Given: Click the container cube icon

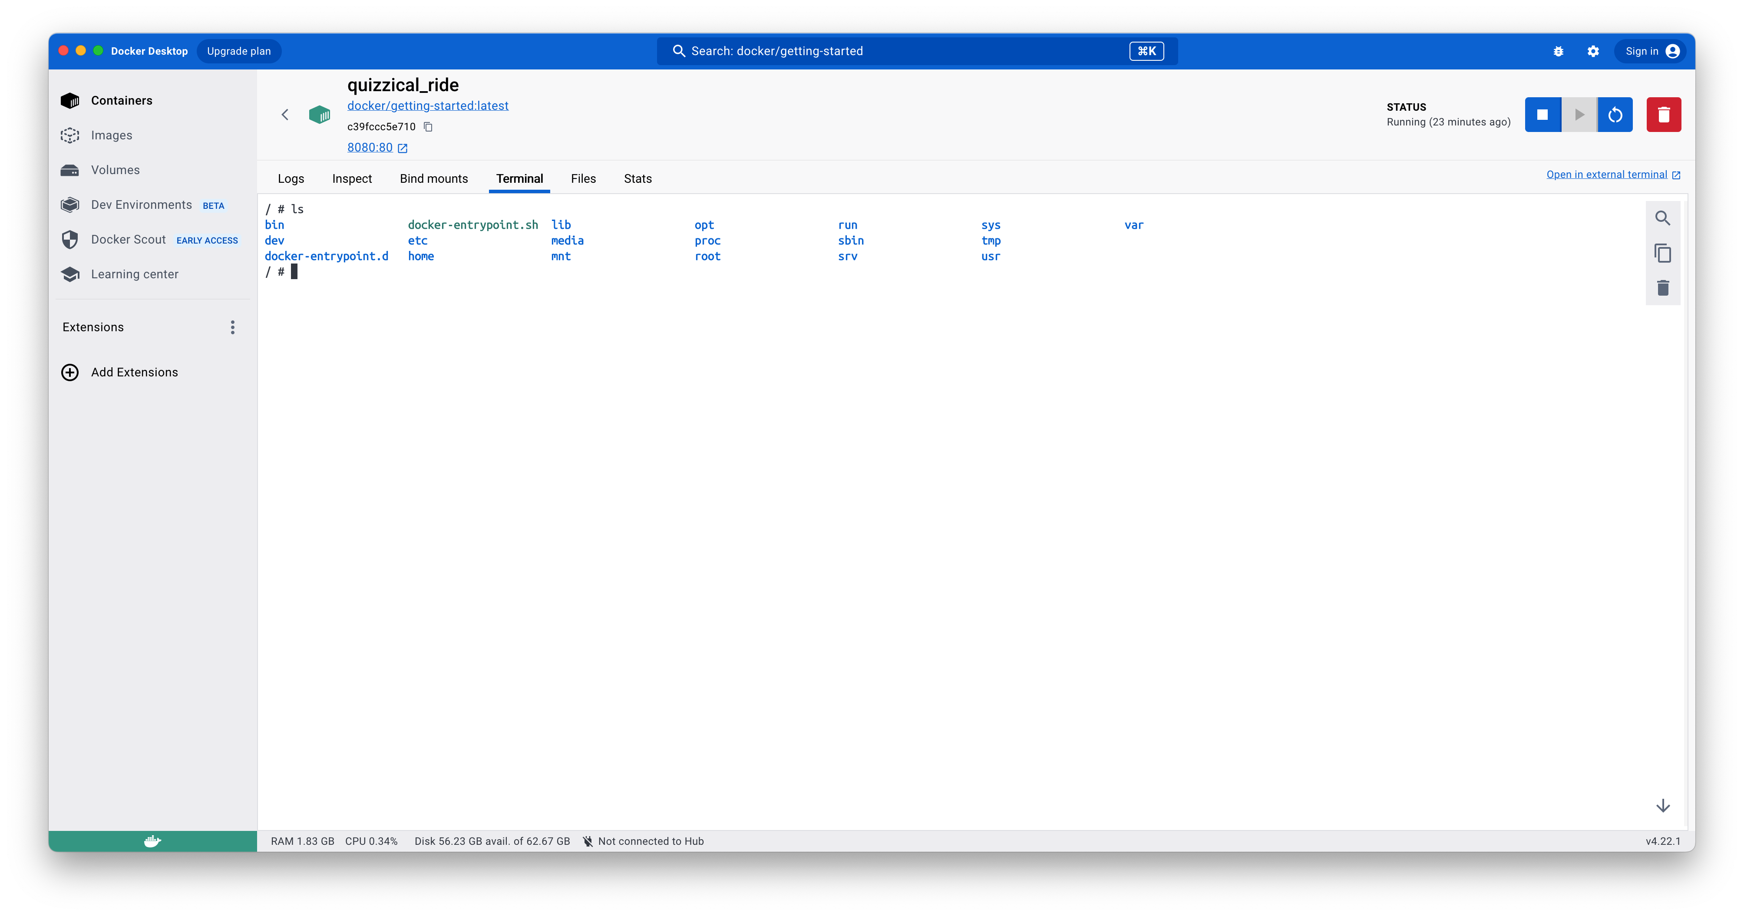Looking at the screenshot, I should pyautogui.click(x=319, y=115).
